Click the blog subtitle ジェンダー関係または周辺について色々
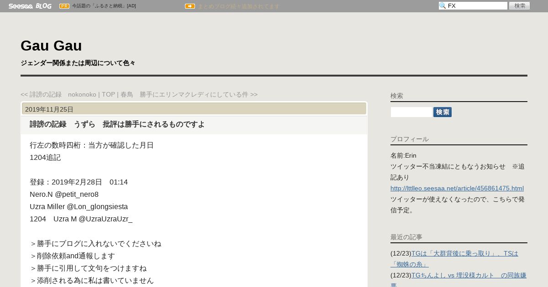Viewport: 548px width, 287px height. click(x=78, y=63)
